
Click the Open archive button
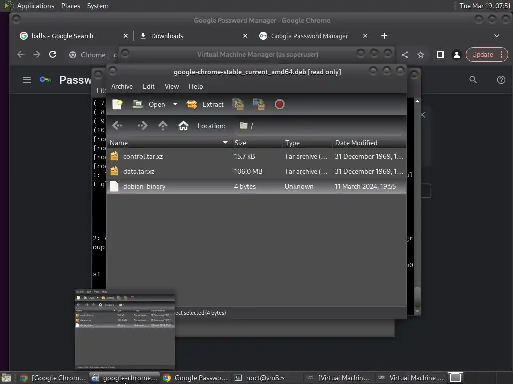pos(149,104)
